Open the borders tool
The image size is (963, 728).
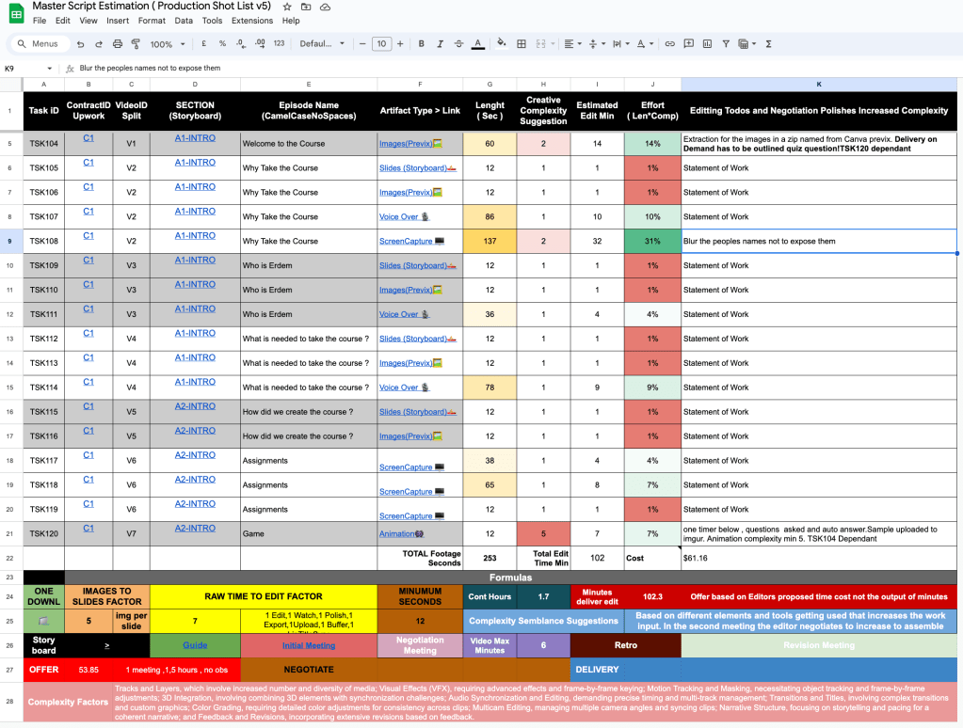(522, 43)
